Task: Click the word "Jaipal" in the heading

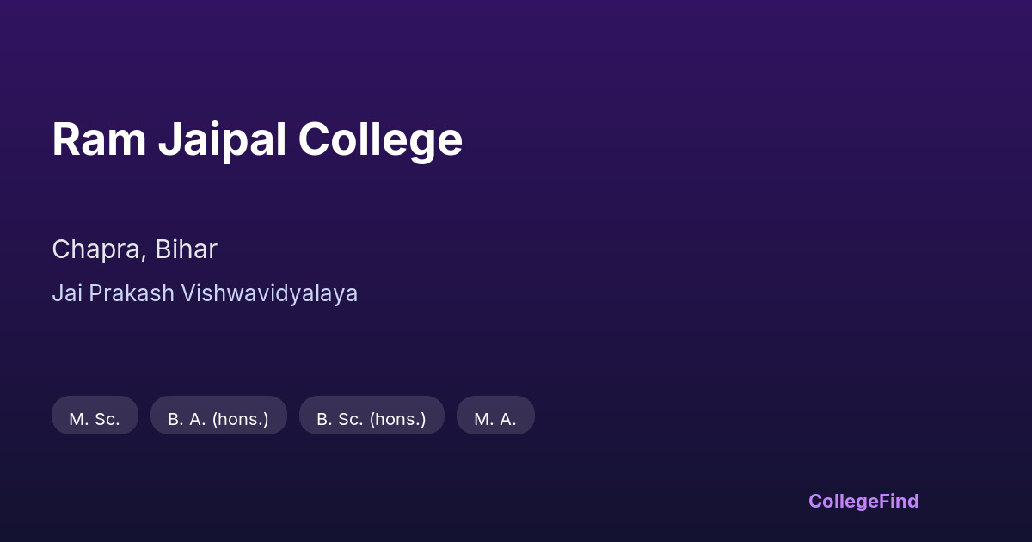Action: (x=222, y=139)
